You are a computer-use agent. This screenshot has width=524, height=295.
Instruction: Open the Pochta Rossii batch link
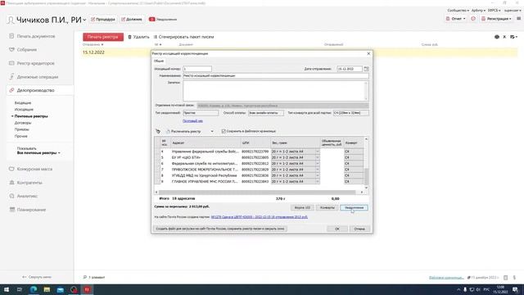point(260,217)
